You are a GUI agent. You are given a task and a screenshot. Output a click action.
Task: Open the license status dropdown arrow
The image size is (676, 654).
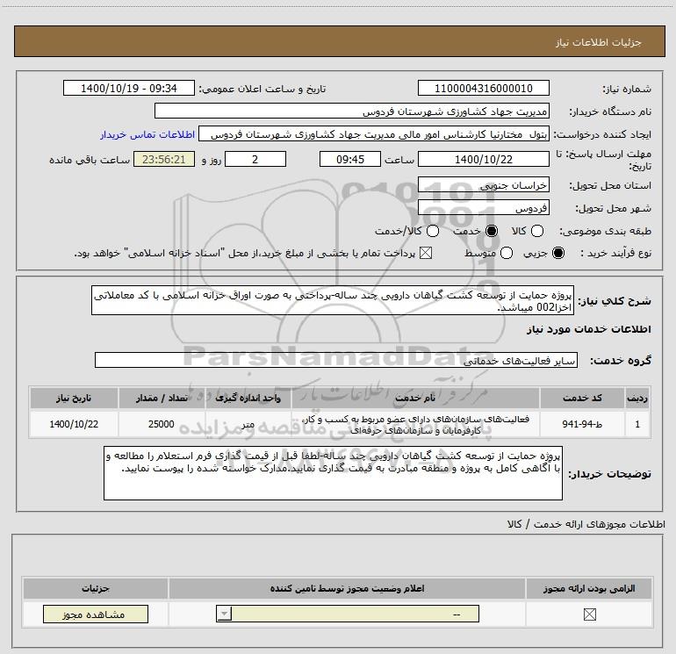click(x=224, y=614)
